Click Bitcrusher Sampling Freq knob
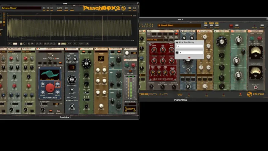268x151 pixels. pos(72,79)
